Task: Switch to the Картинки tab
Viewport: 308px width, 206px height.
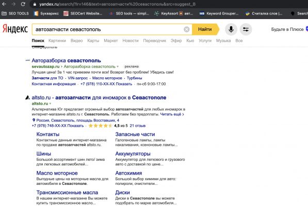Action: 57,41
